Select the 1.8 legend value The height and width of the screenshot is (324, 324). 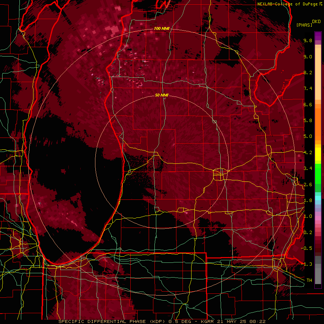click(x=308, y=201)
